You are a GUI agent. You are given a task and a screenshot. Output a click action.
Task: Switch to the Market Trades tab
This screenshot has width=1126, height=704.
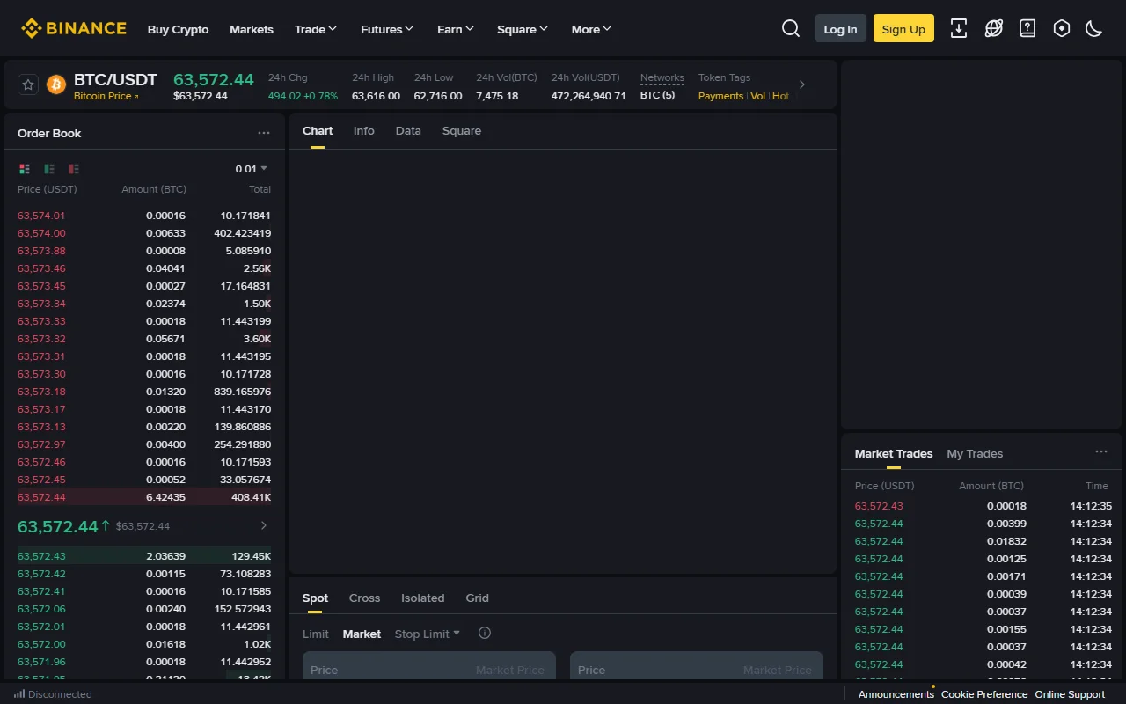coord(894,453)
